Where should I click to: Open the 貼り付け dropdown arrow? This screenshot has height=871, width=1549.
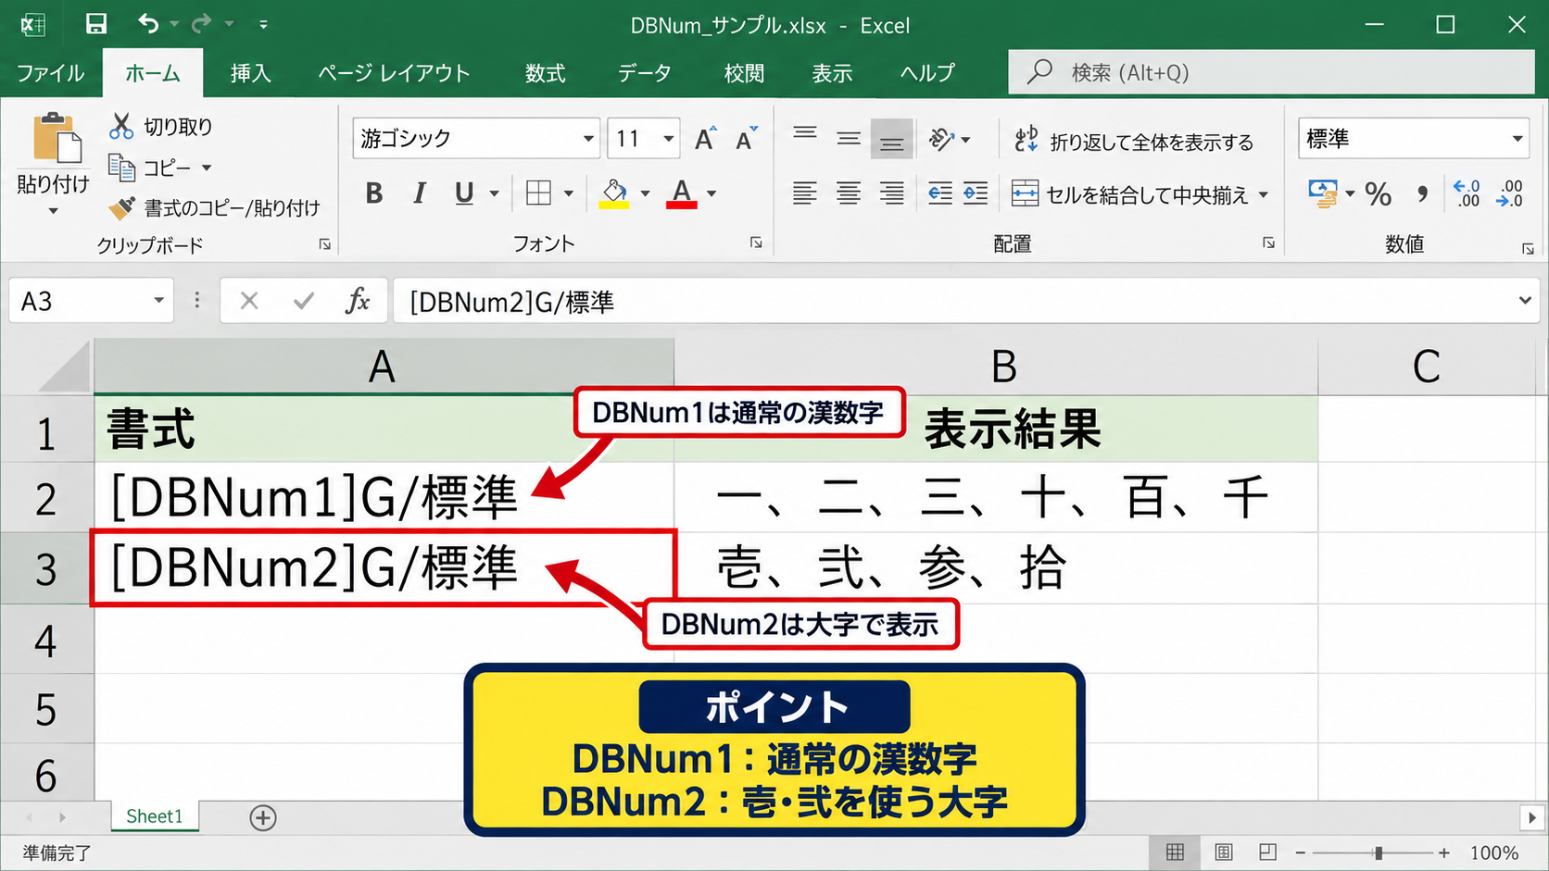53,211
